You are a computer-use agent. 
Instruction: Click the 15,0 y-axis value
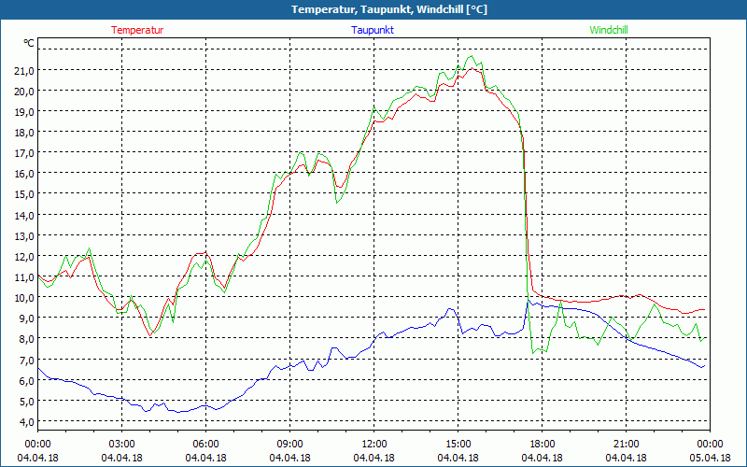(x=25, y=194)
